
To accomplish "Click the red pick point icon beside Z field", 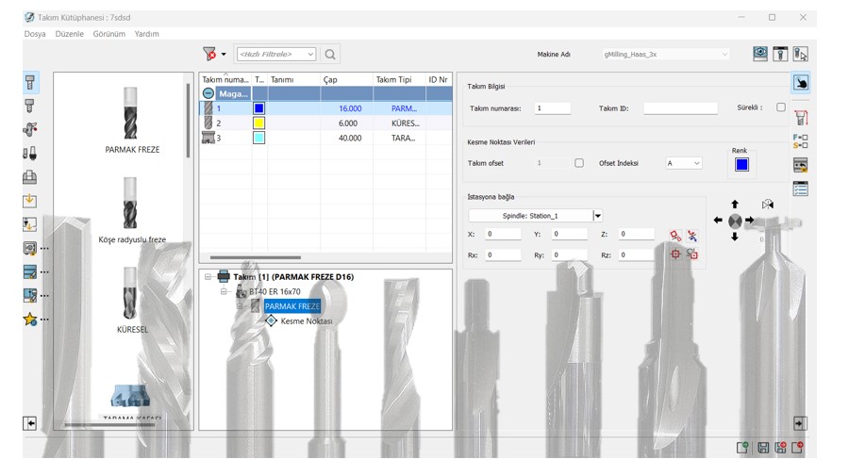I will click(x=675, y=236).
